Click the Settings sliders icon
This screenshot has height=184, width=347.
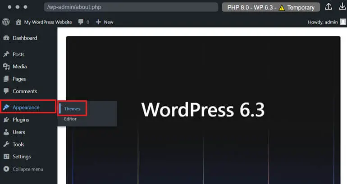coord(6,157)
